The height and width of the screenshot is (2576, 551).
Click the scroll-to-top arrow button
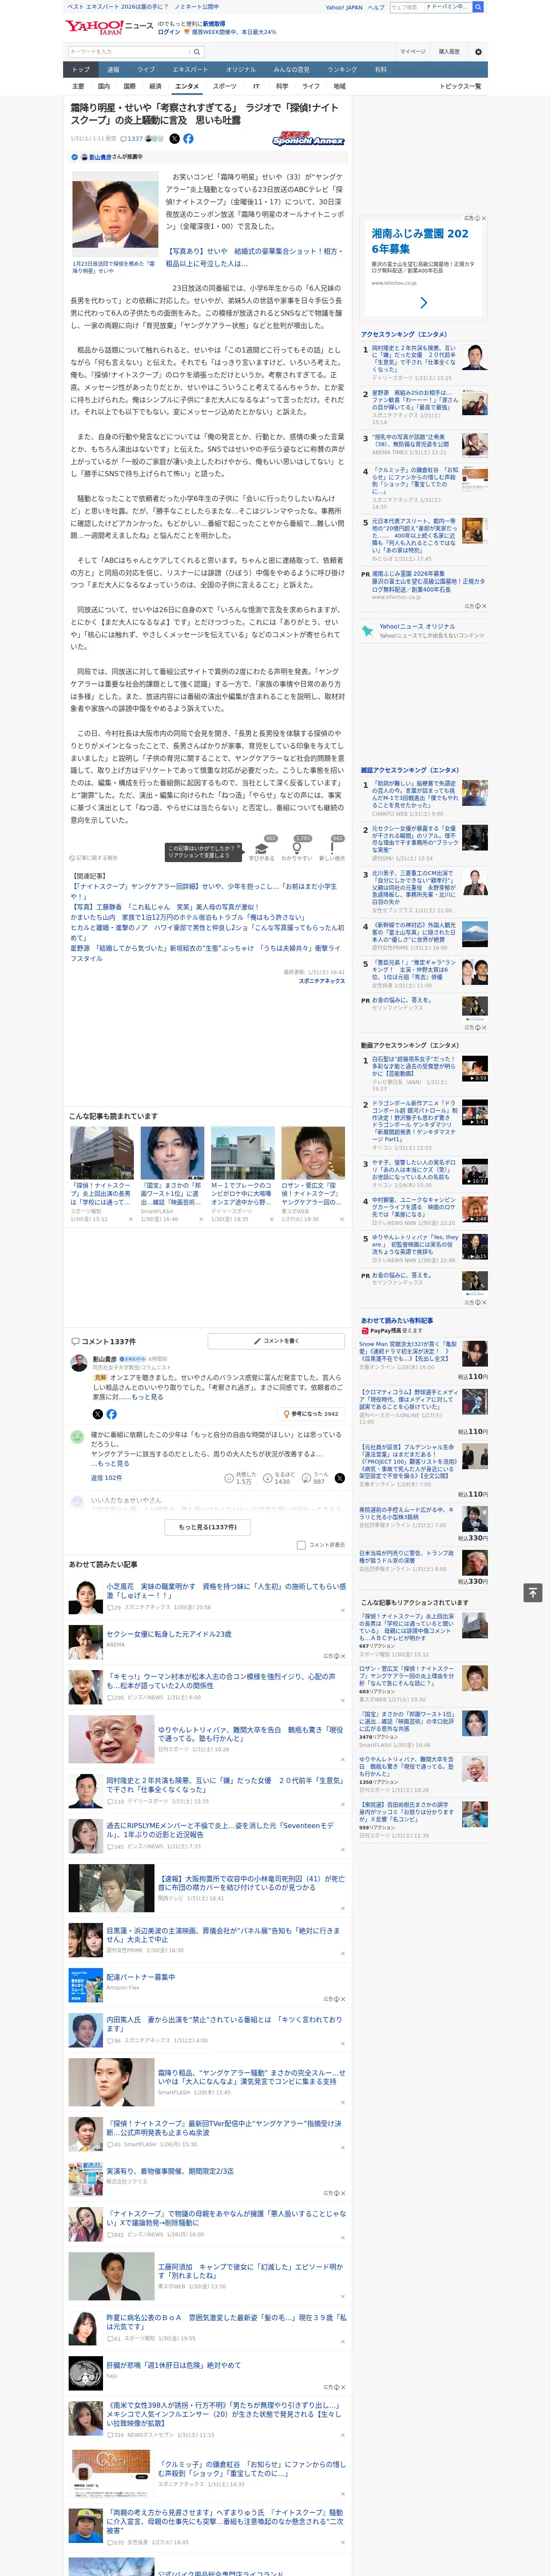[533, 1593]
